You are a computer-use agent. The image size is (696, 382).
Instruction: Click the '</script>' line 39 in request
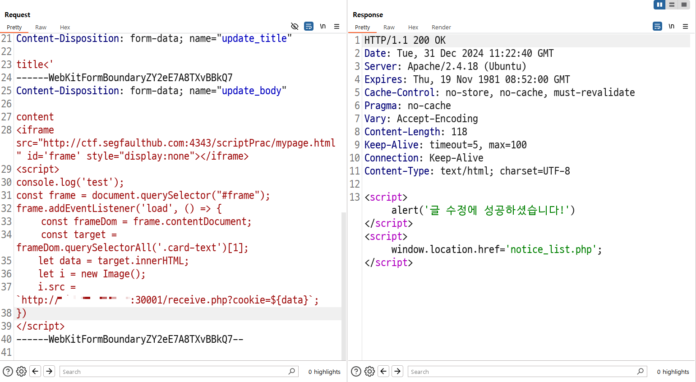click(x=41, y=326)
